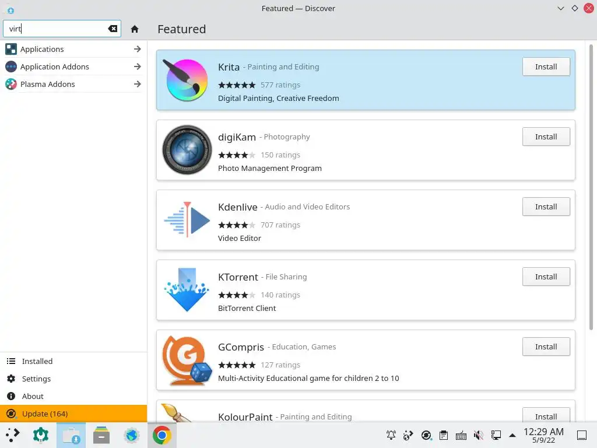
Task: Open the digiKam lens icon
Action: point(187,150)
